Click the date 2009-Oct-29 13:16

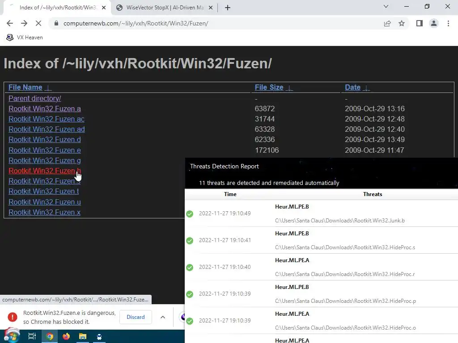tap(375, 109)
